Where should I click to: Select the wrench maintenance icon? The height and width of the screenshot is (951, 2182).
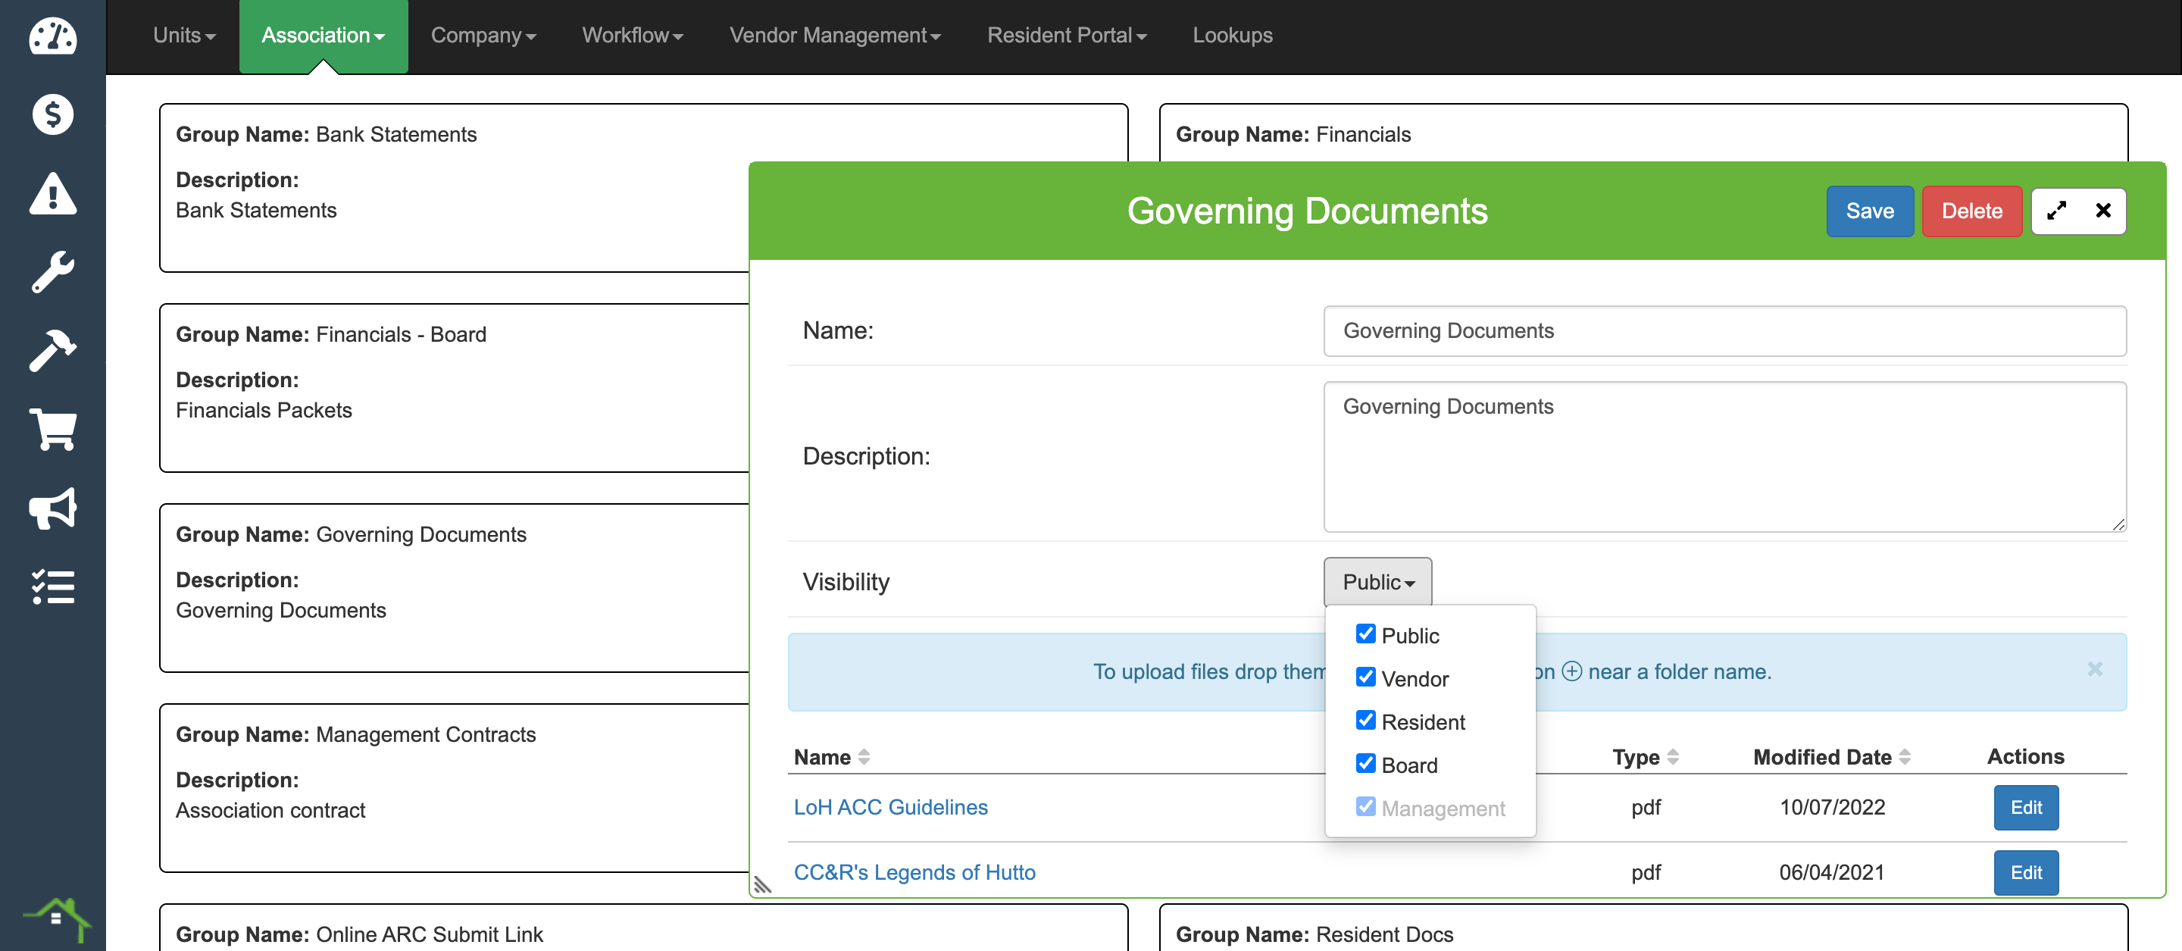(52, 272)
